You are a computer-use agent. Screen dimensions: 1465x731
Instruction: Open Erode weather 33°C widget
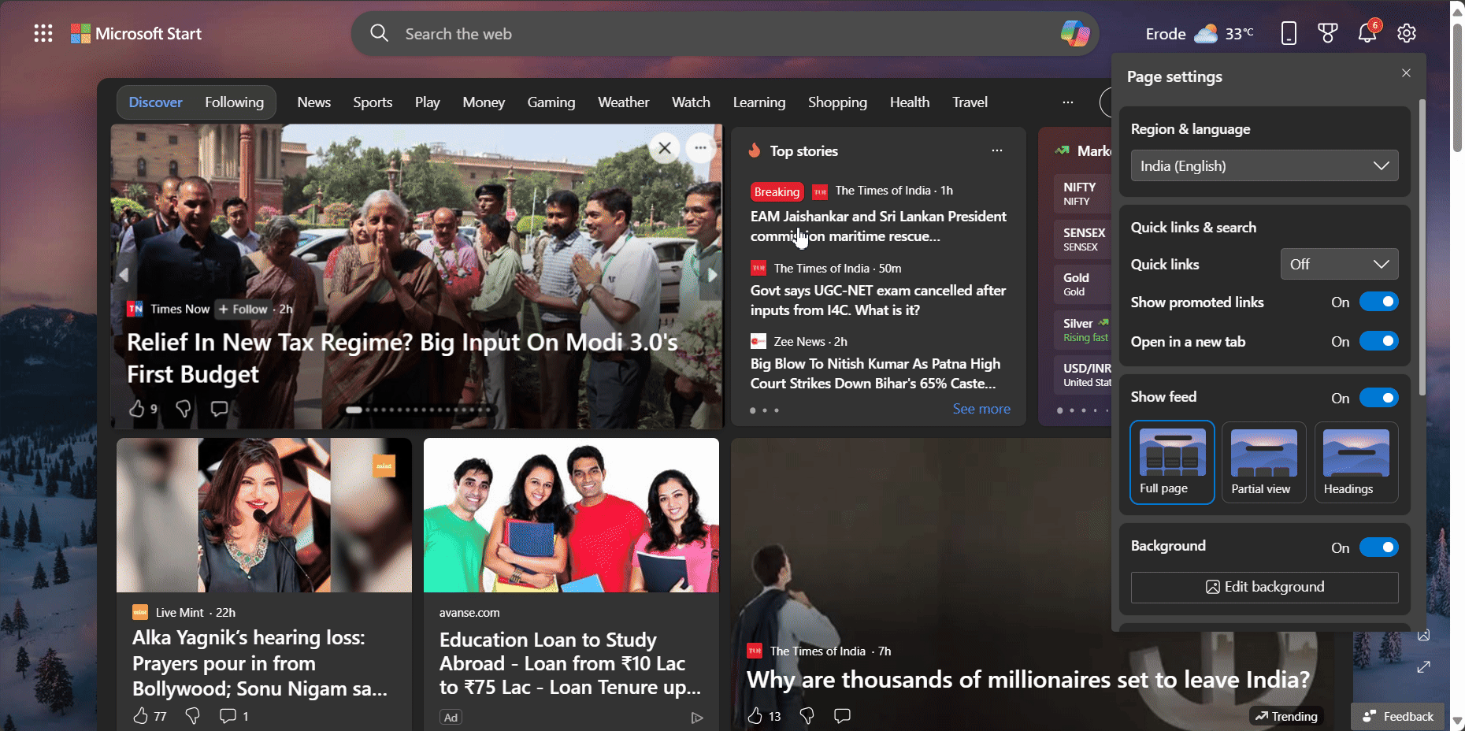point(1200,33)
